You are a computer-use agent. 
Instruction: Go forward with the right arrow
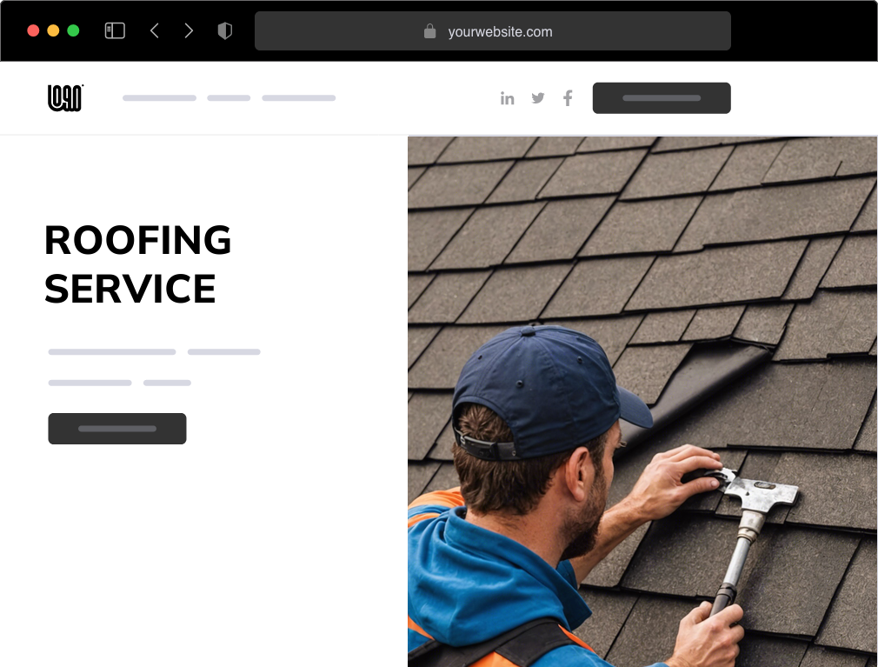tap(189, 30)
